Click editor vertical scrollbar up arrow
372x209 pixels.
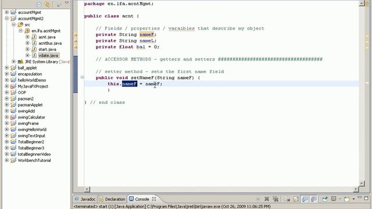click(x=362, y=3)
